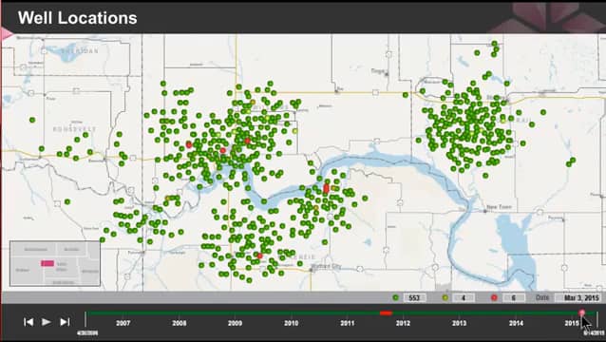
Task: Play the well timeline animation
Action: click(x=47, y=322)
